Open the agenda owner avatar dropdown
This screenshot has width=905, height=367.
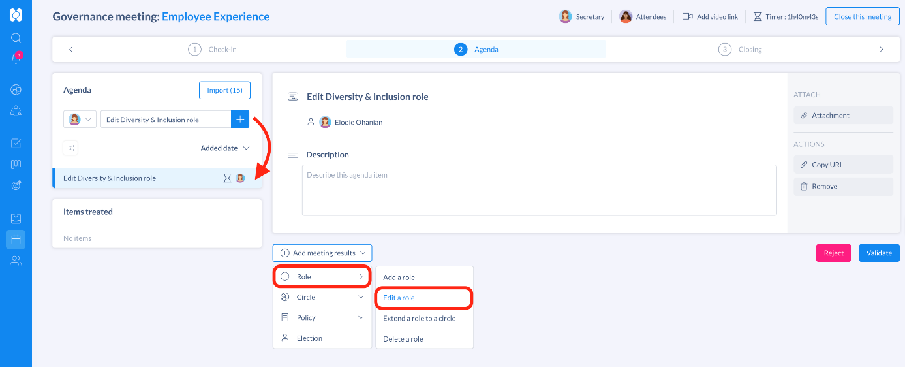pyautogui.click(x=80, y=120)
